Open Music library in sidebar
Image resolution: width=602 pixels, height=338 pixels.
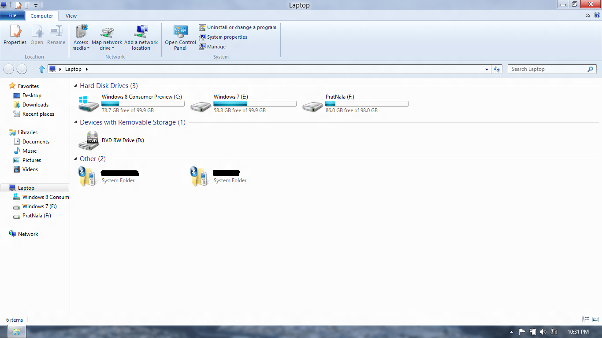pyautogui.click(x=30, y=151)
